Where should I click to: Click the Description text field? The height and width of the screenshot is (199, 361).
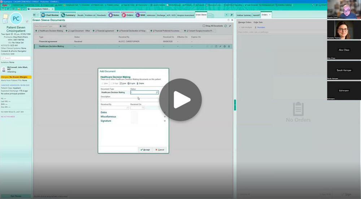point(130,100)
